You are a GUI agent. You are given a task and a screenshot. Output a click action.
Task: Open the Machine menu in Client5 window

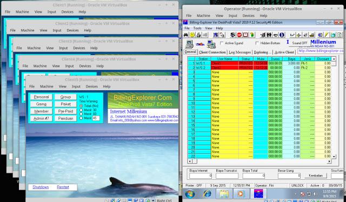tap(46, 86)
